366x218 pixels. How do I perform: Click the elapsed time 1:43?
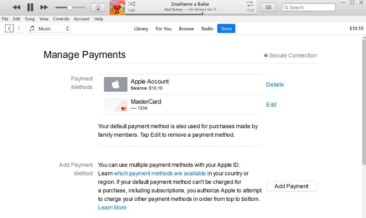(132, 10)
